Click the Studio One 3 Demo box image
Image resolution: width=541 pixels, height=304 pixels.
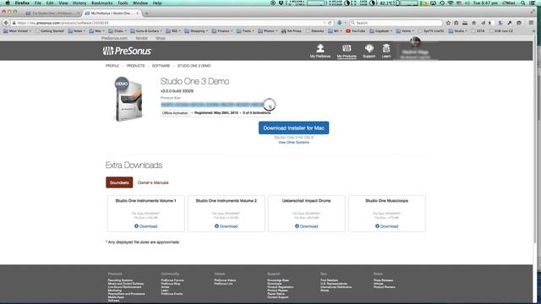[128, 99]
